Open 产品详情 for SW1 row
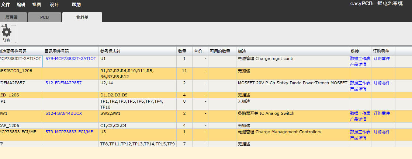Viewport: 412px width, 159px height. point(358,119)
